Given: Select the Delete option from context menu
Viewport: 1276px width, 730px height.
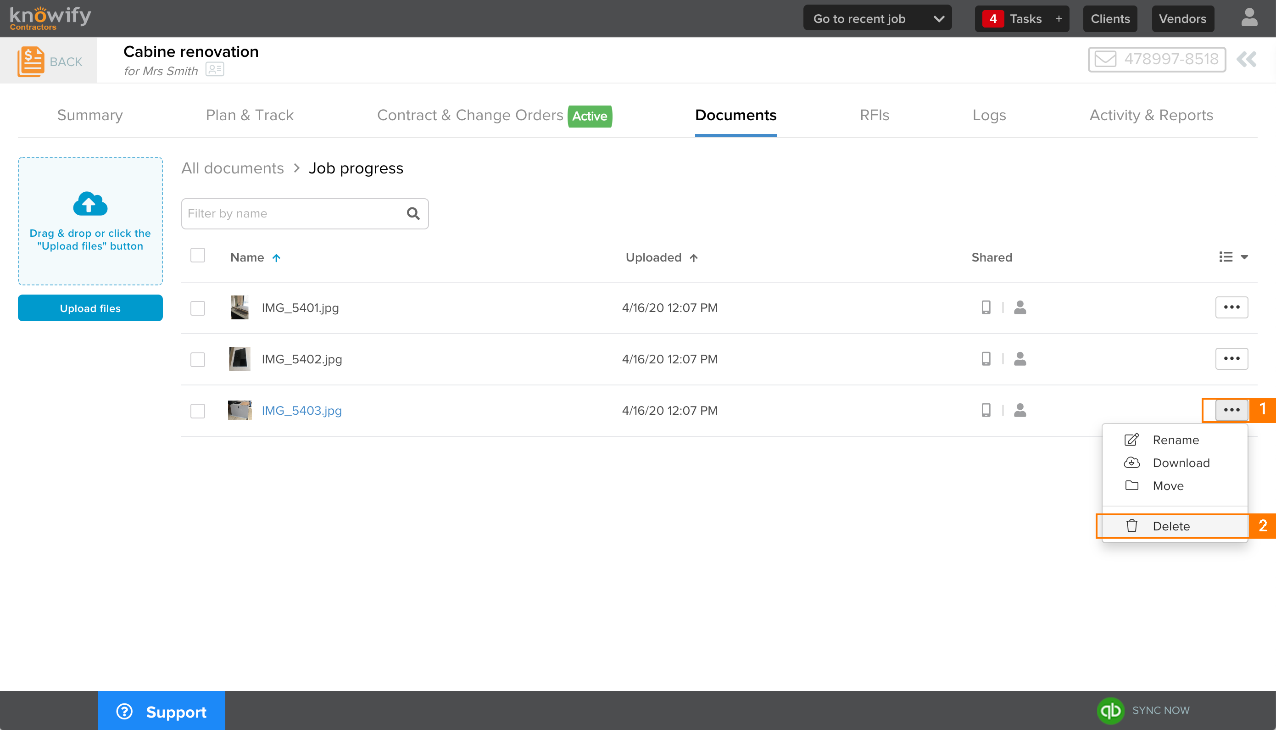Looking at the screenshot, I should coord(1172,526).
